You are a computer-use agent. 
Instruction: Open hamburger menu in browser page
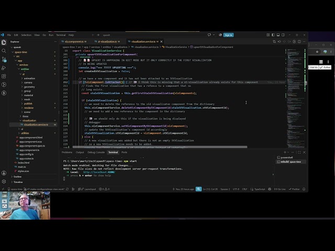click(x=321, y=62)
